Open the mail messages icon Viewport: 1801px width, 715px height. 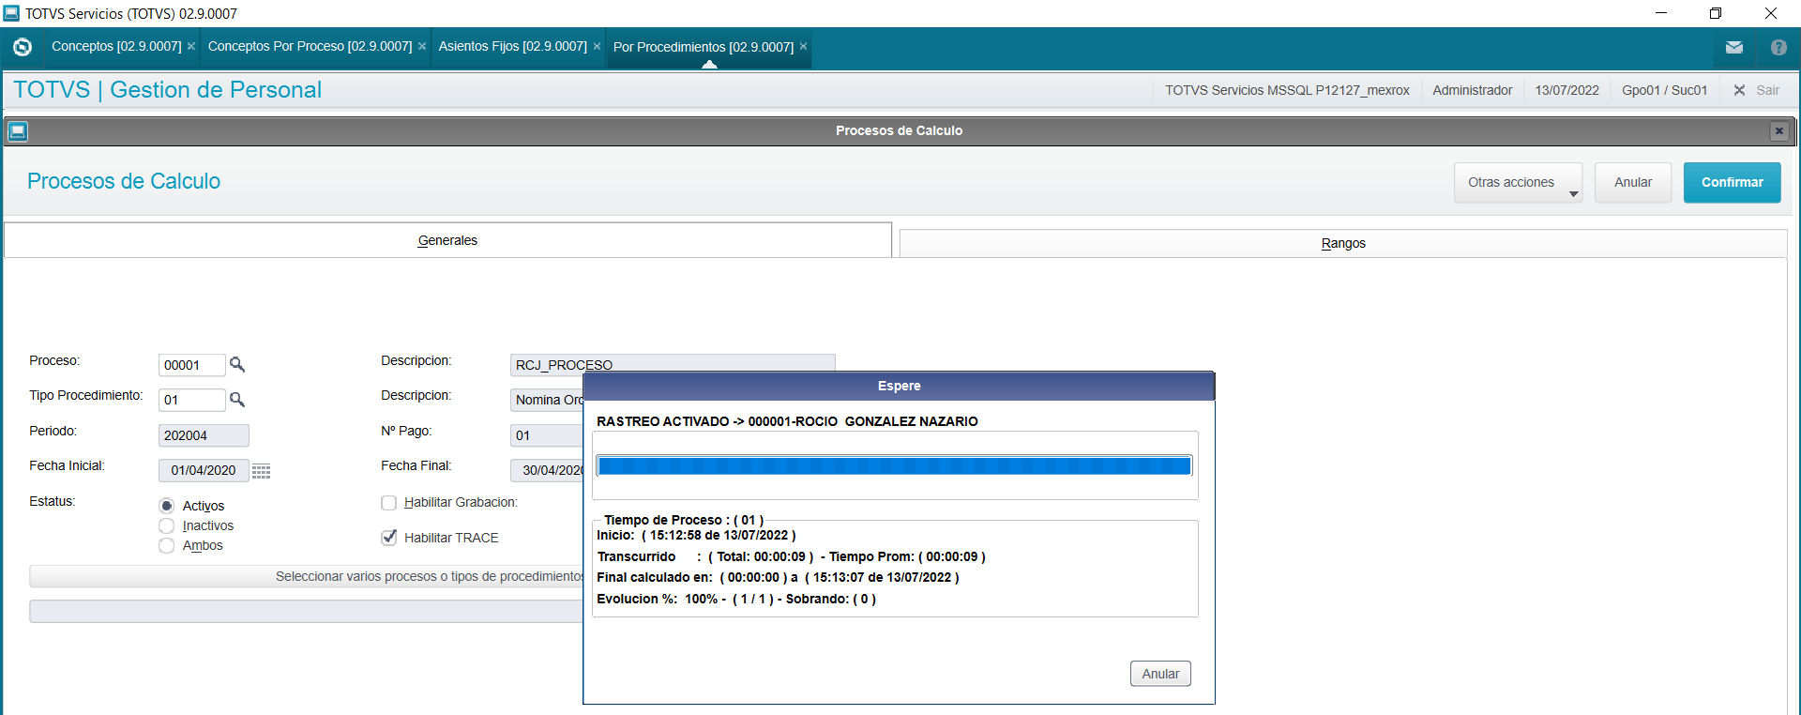tap(1734, 47)
